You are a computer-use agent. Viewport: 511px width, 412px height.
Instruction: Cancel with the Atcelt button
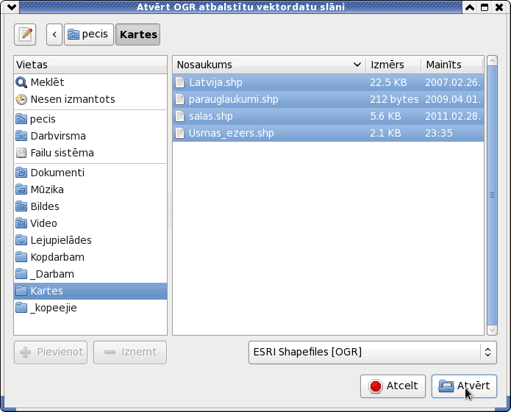point(393,386)
